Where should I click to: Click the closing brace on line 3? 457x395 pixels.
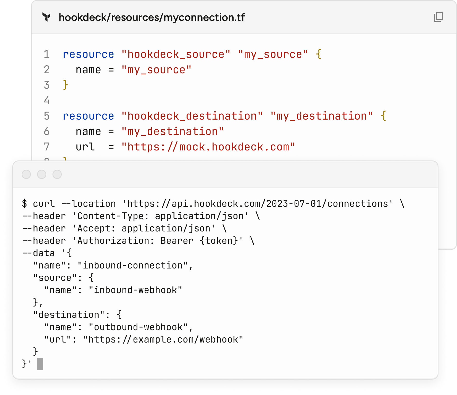pos(66,85)
